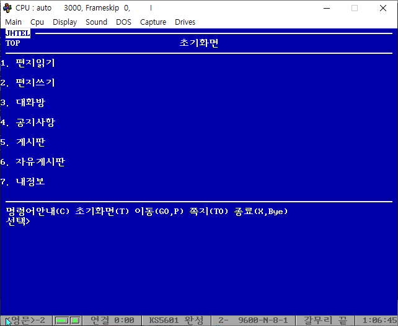Open the Display menu
Screen dimensions: 398x326
point(64,22)
